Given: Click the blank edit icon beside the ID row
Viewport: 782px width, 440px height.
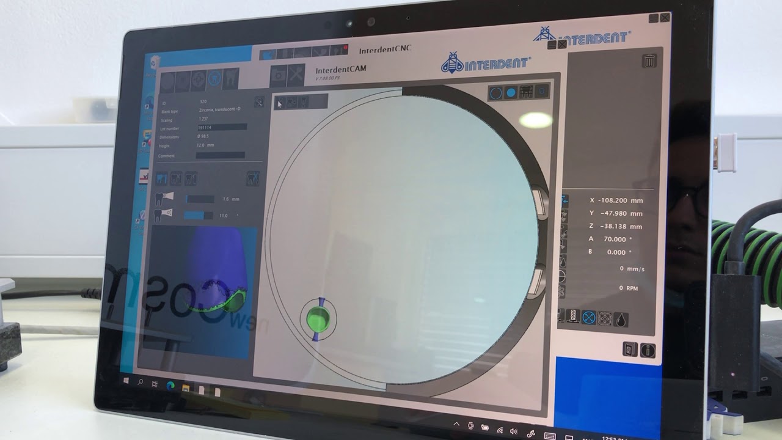Looking at the screenshot, I should (259, 102).
